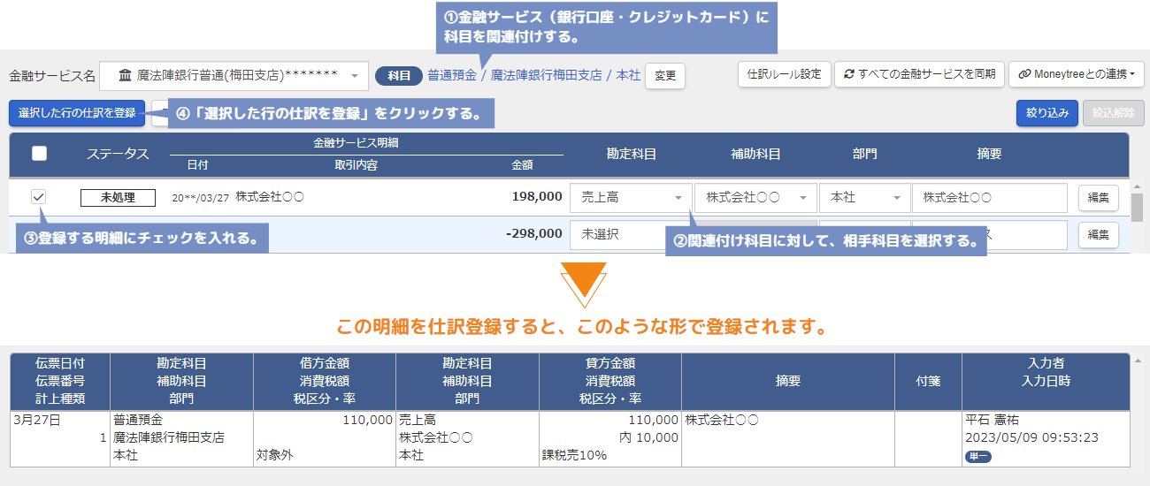Open the 売上高 account dropdown
The width and height of the screenshot is (1150, 486).
pyautogui.click(x=631, y=198)
